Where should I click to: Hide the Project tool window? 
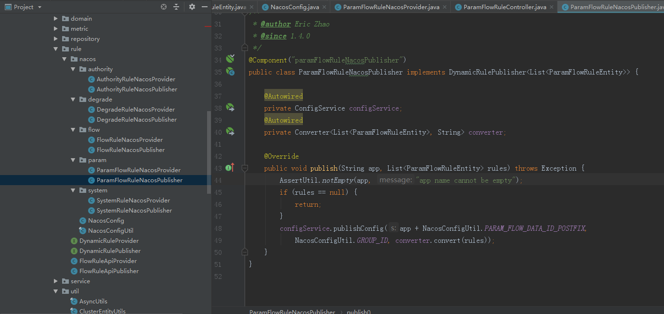(205, 7)
